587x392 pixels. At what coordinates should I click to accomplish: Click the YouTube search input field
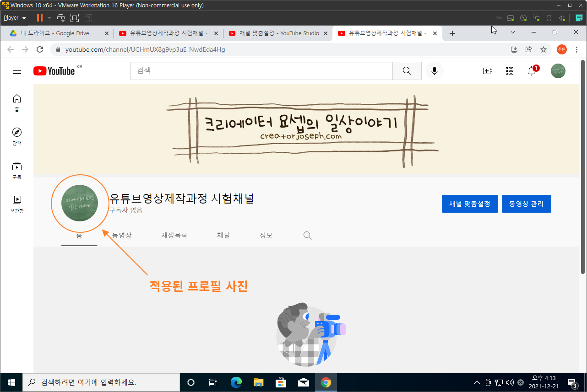pyautogui.click(x=261, y=71)
